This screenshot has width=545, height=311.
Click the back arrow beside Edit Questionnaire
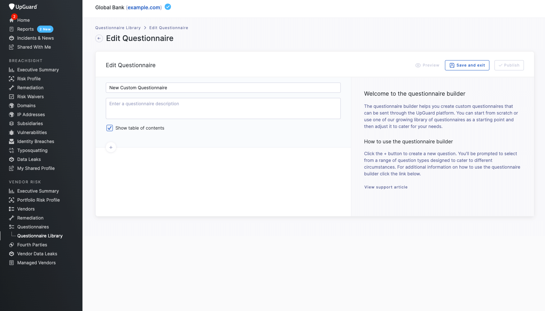pos(99,38)
